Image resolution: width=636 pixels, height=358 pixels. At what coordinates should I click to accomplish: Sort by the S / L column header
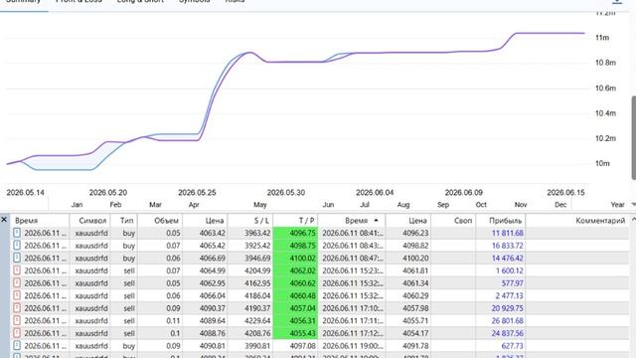[x=261, y=221]
